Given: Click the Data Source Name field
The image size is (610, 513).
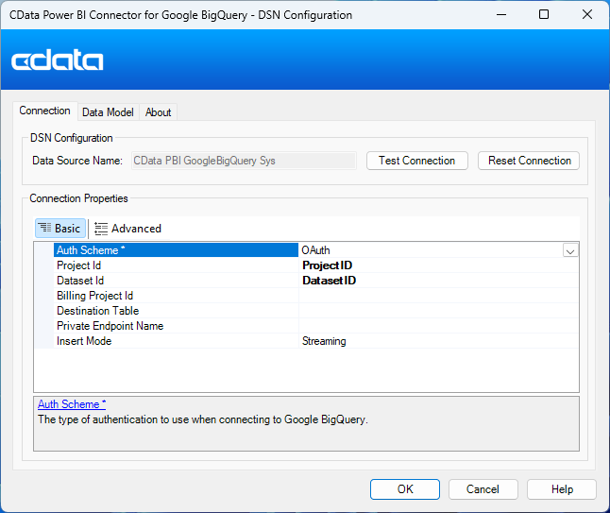Looking at the screenshot, I should coord(244,161).
